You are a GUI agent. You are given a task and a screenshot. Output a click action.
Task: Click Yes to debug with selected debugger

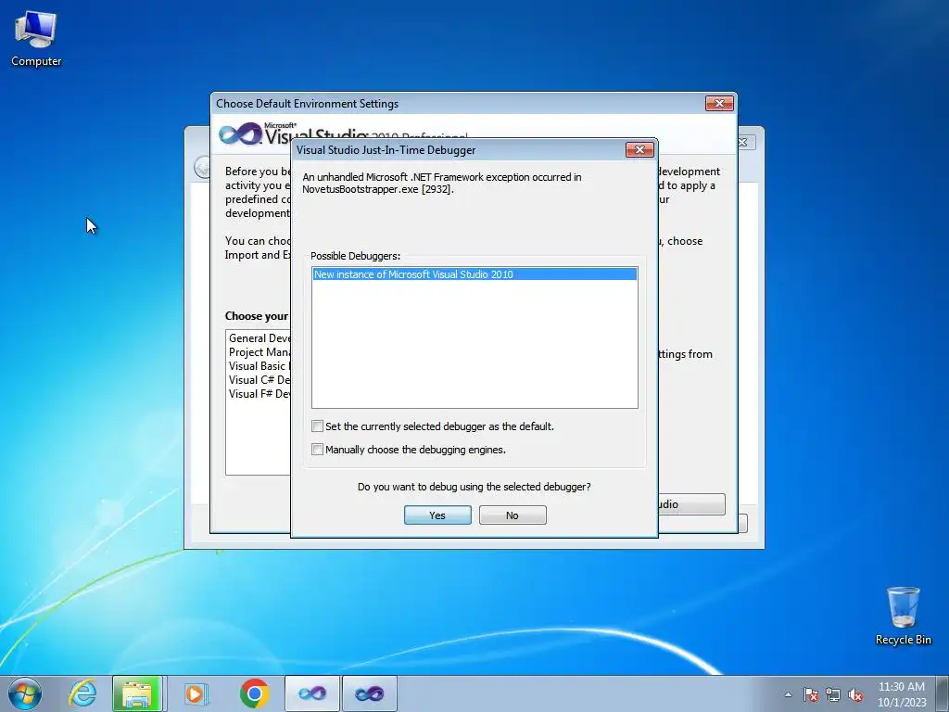click(x=437, y=515)
